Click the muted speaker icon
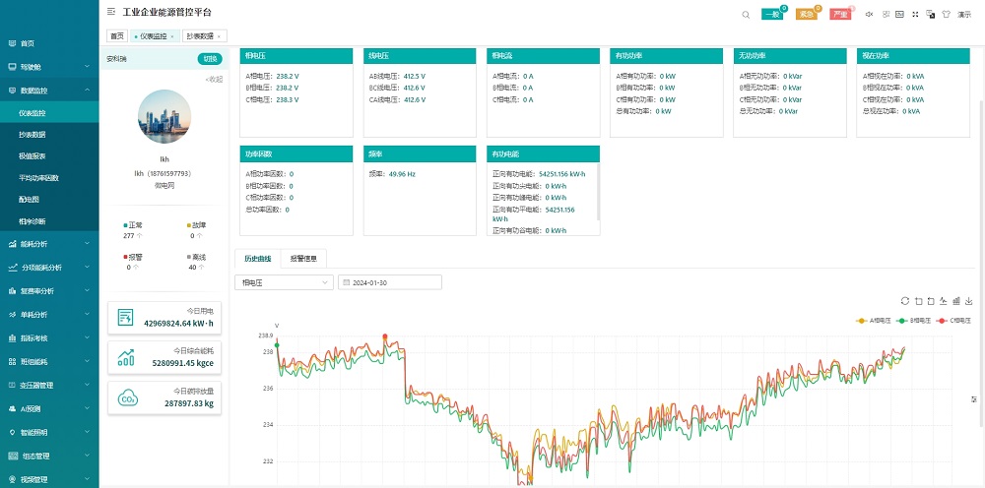This screenshot has height=488, width=985. pos(870,14)
